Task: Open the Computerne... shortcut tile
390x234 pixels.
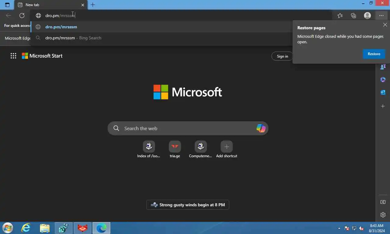Action: pyautogui.click(x=200, y=149)
